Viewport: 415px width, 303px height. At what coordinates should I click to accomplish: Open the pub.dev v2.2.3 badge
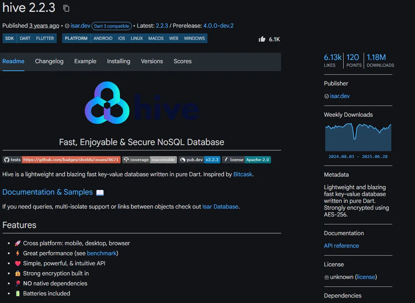[200, 160]
